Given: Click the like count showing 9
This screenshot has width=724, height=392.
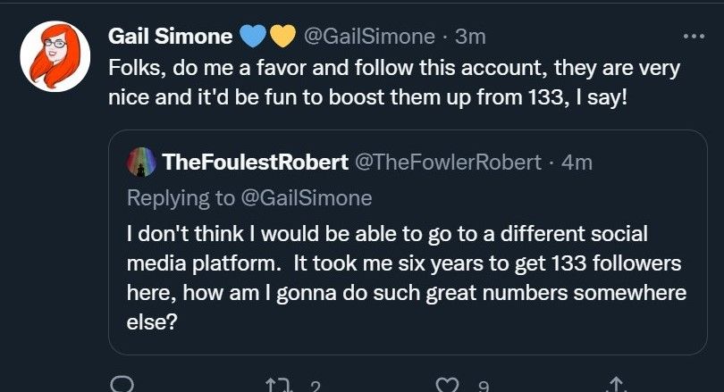Looking at the screenshot, I should [x=483, y=387].
